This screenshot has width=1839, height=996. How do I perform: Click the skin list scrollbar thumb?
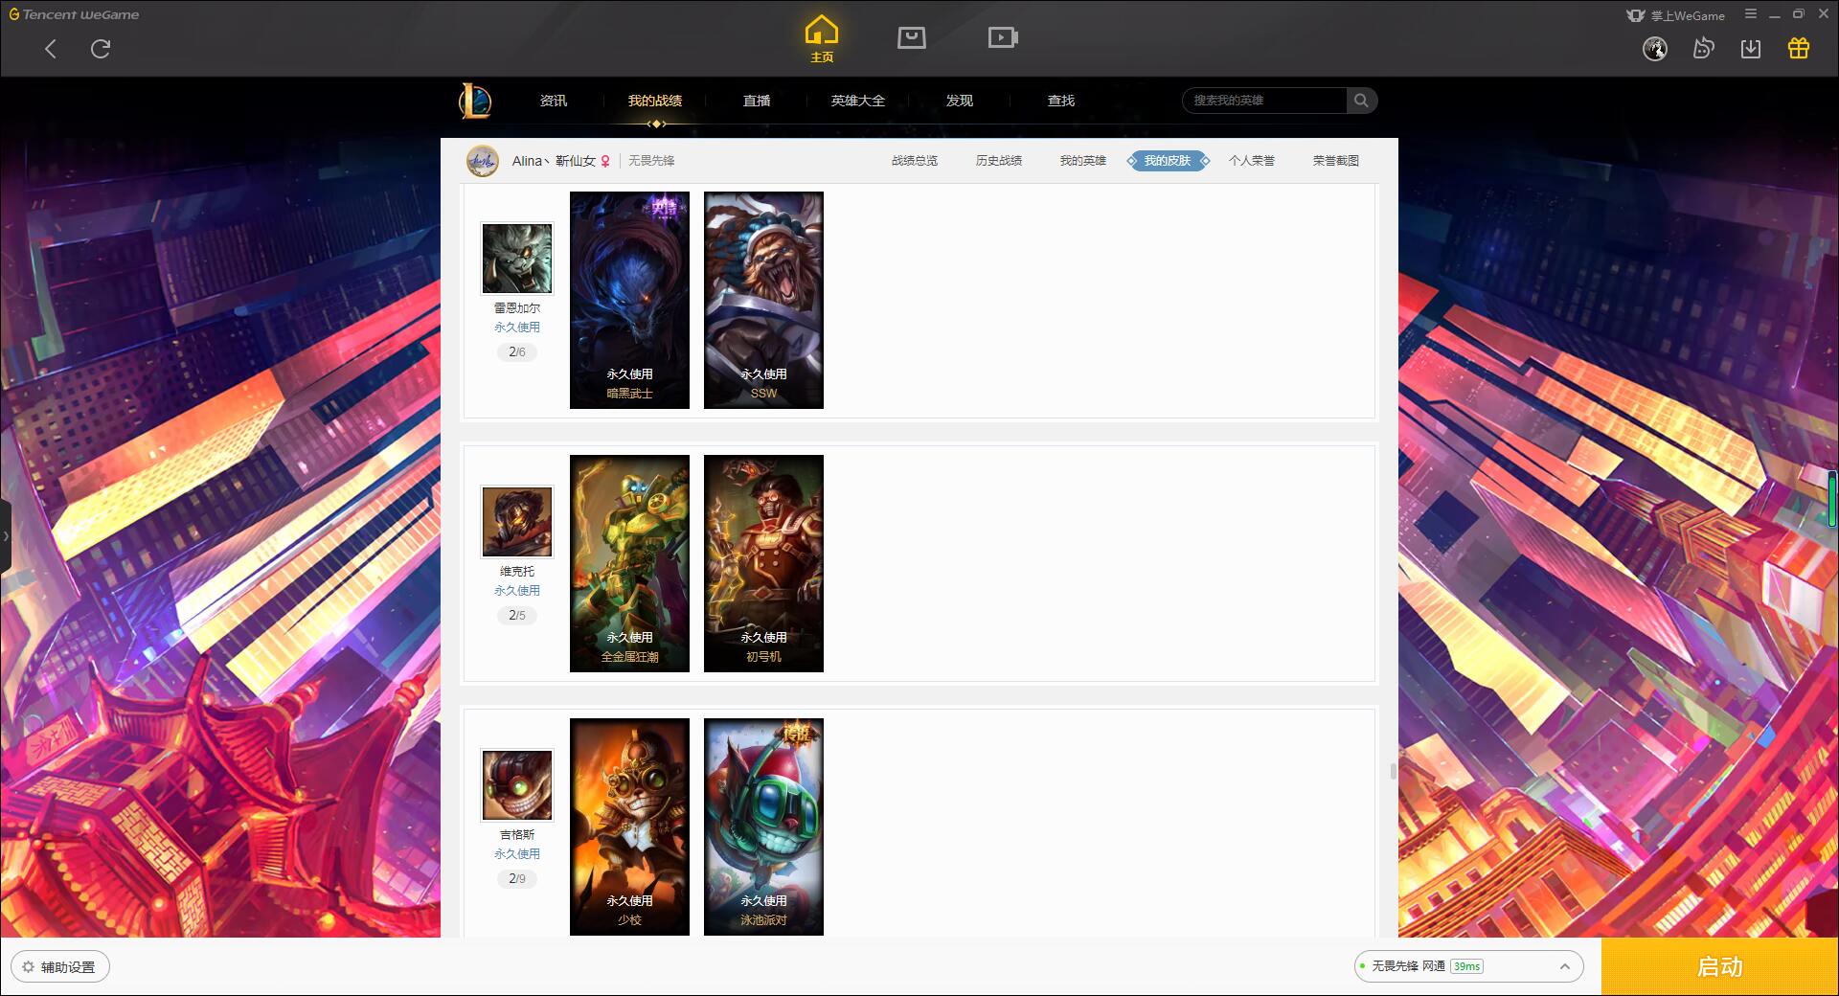[x=1393, y=771]
